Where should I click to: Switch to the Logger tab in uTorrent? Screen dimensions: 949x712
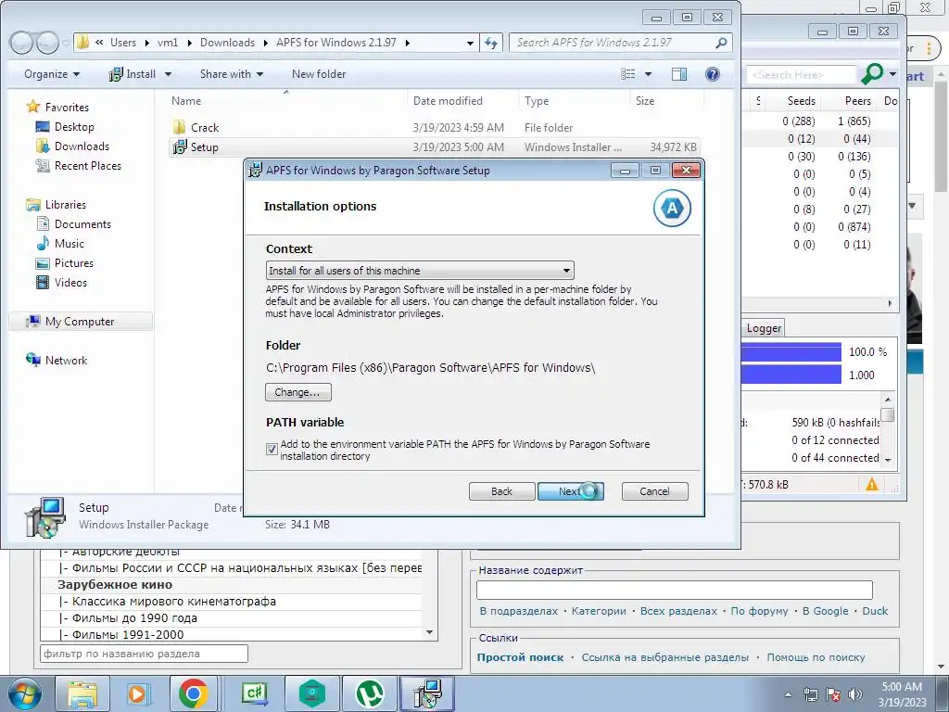point(764,327)
